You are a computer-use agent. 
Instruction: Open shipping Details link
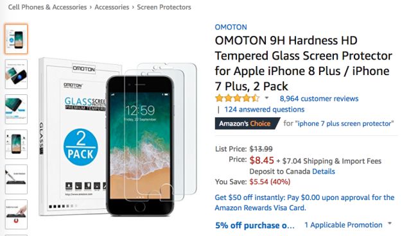coord(324,172)
